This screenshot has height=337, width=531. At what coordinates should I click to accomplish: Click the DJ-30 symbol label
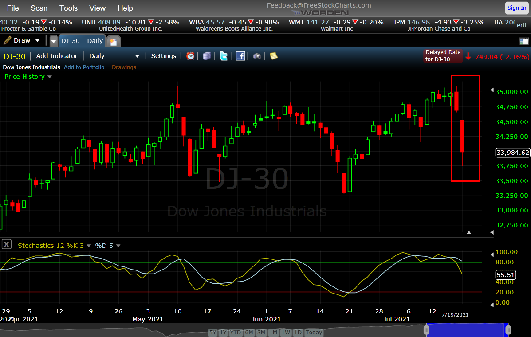point(14,56)
